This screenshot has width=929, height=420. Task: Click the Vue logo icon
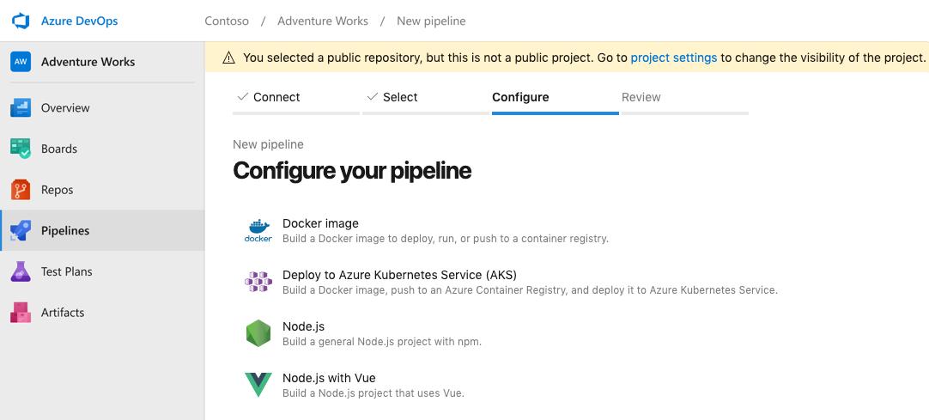[258, 385]
